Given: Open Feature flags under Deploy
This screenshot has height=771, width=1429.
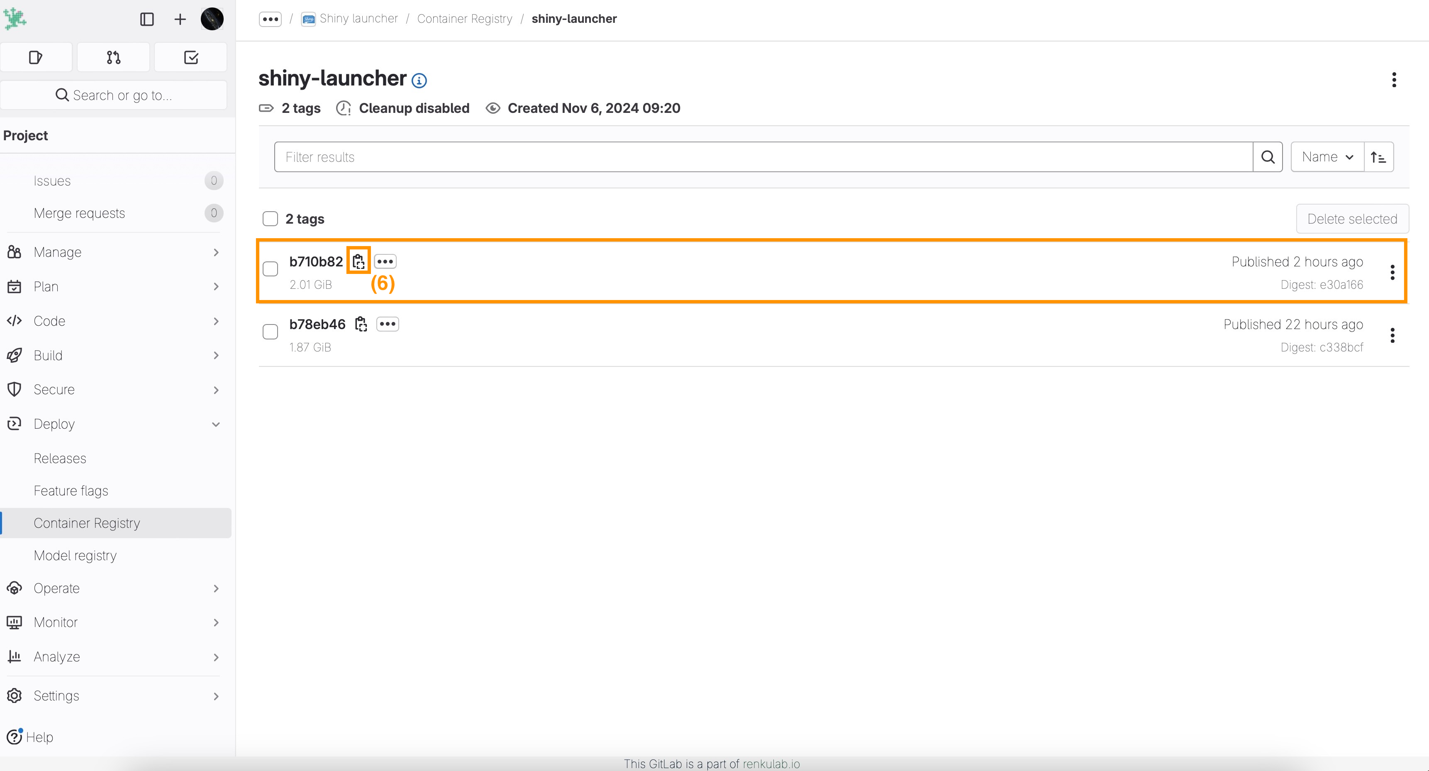Looking at the screenshot, I should coord(116,491).
